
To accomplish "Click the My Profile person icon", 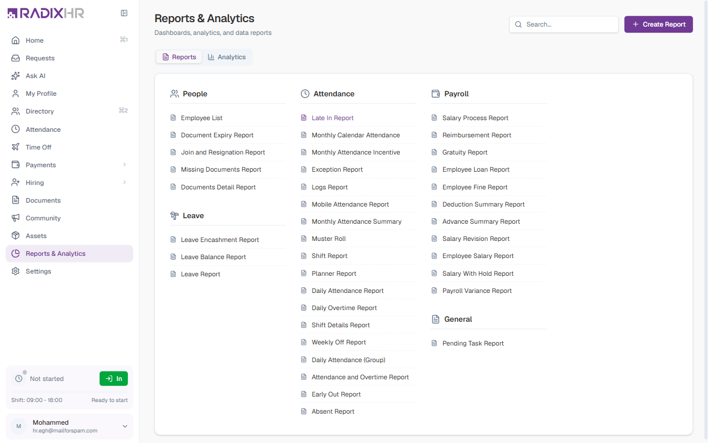I will tap(15, 94).
